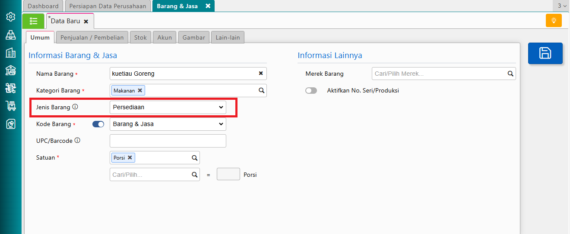This screenshot has height=234, width=570.
Task: Search Satuan with magnifier icon
Action: tap(194, 158)
